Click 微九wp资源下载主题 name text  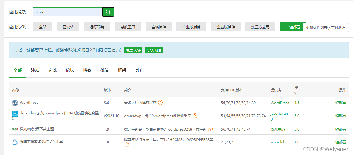(37, 129)
